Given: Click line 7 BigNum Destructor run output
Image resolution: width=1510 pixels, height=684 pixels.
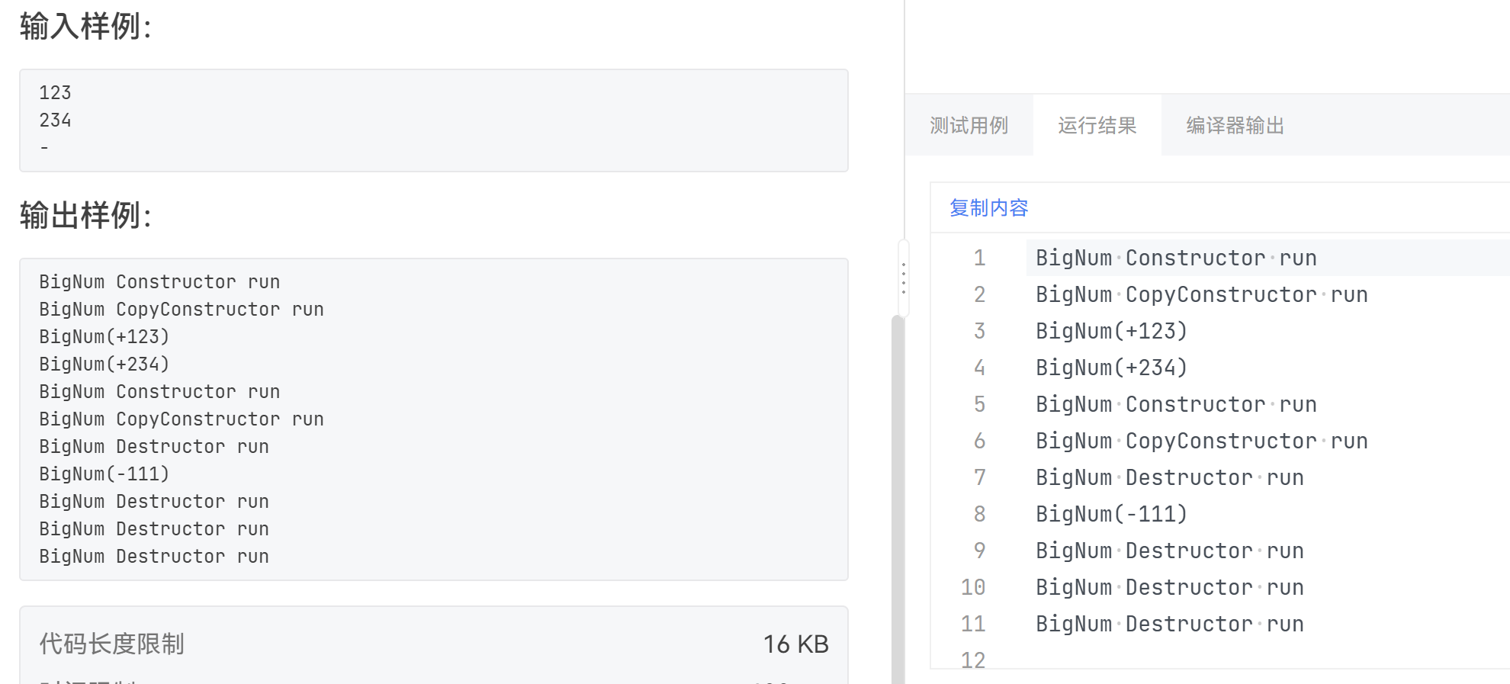Looking at the screenshot, I should (1169, 477).
